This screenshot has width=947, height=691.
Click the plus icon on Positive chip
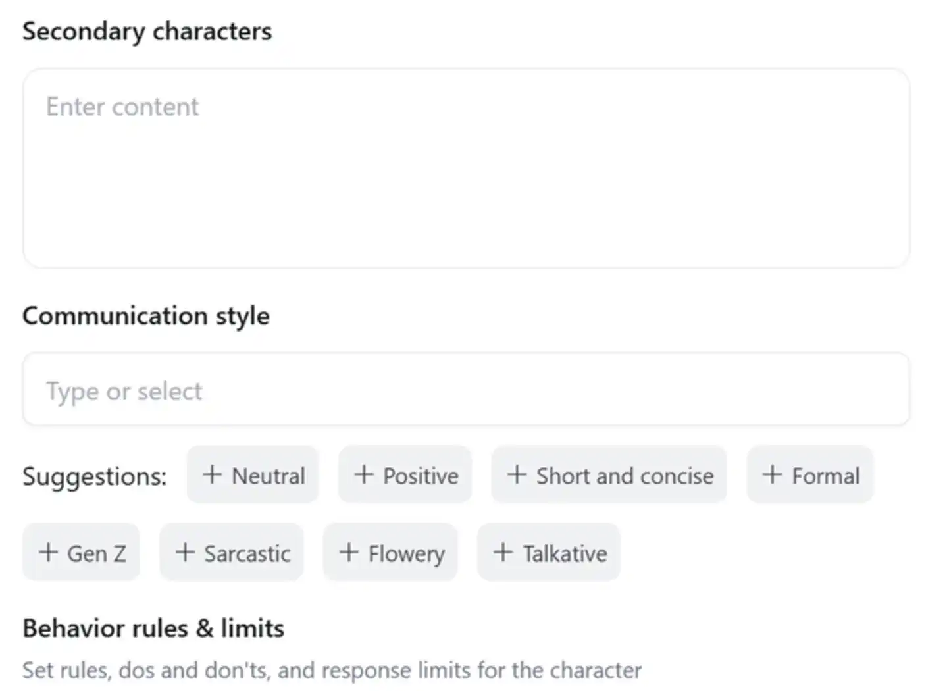pyautogui.click(x=364, y=474)
